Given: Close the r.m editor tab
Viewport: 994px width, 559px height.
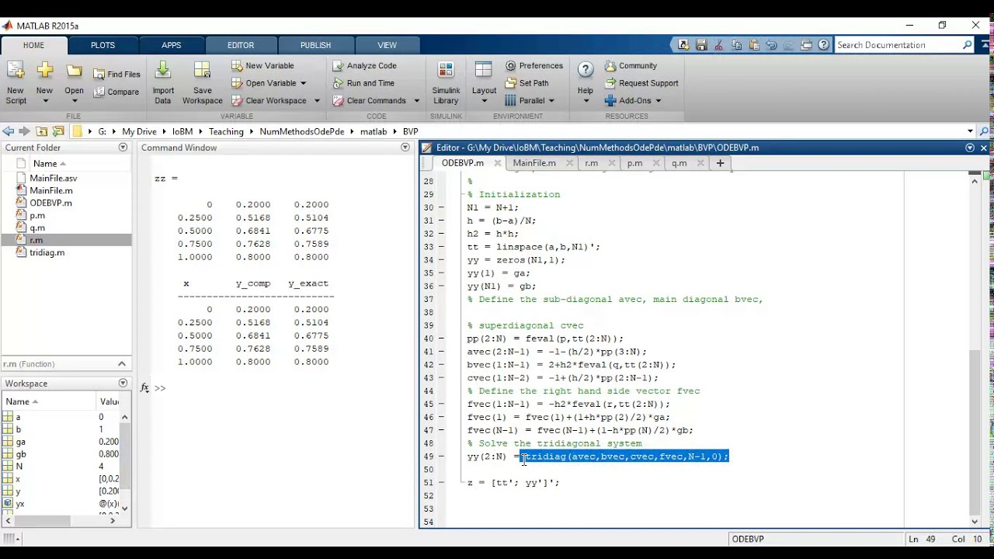Looking at the screenshot, I should click(x=613, y=164).
